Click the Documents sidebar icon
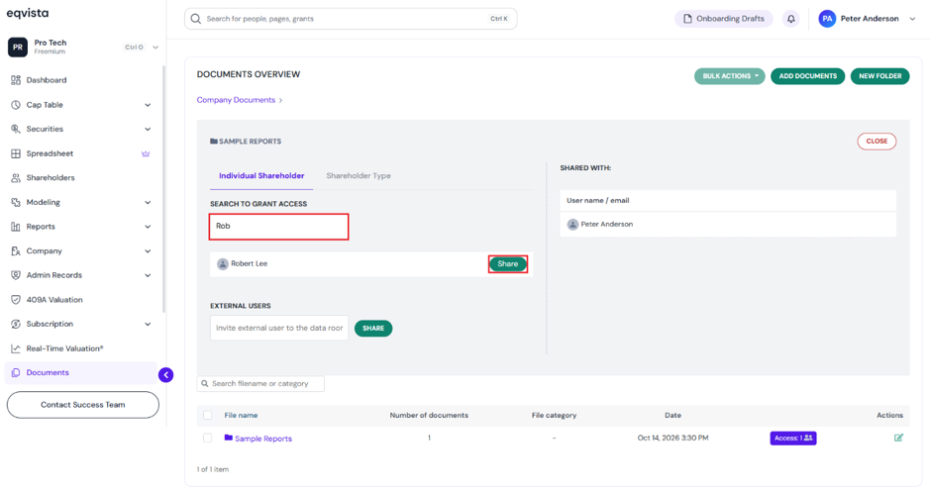This screenshot has height=490, width=930. [16, 372]
